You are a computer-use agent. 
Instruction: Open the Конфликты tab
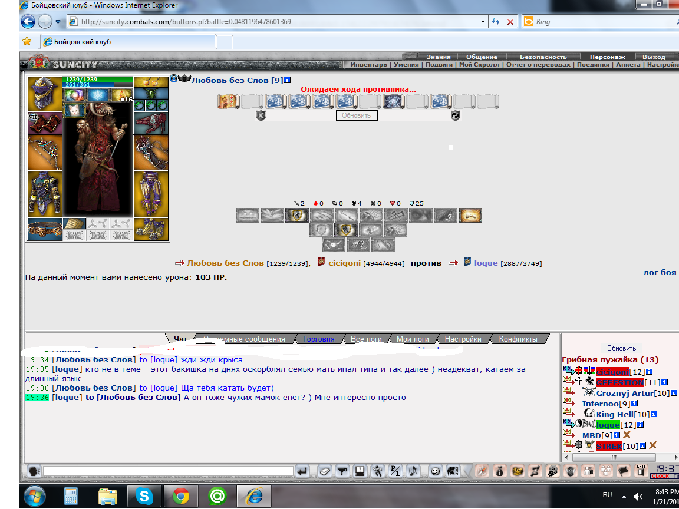coord(518,339)
